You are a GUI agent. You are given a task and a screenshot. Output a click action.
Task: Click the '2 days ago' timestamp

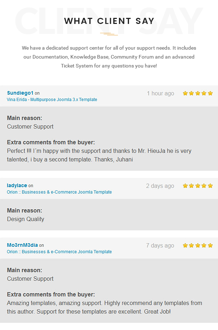[x=160, y=186]
